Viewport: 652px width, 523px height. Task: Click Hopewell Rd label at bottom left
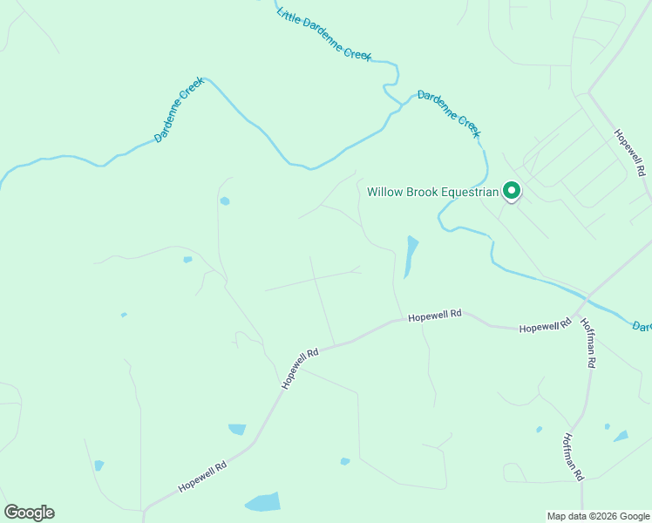tap(203, 477)
